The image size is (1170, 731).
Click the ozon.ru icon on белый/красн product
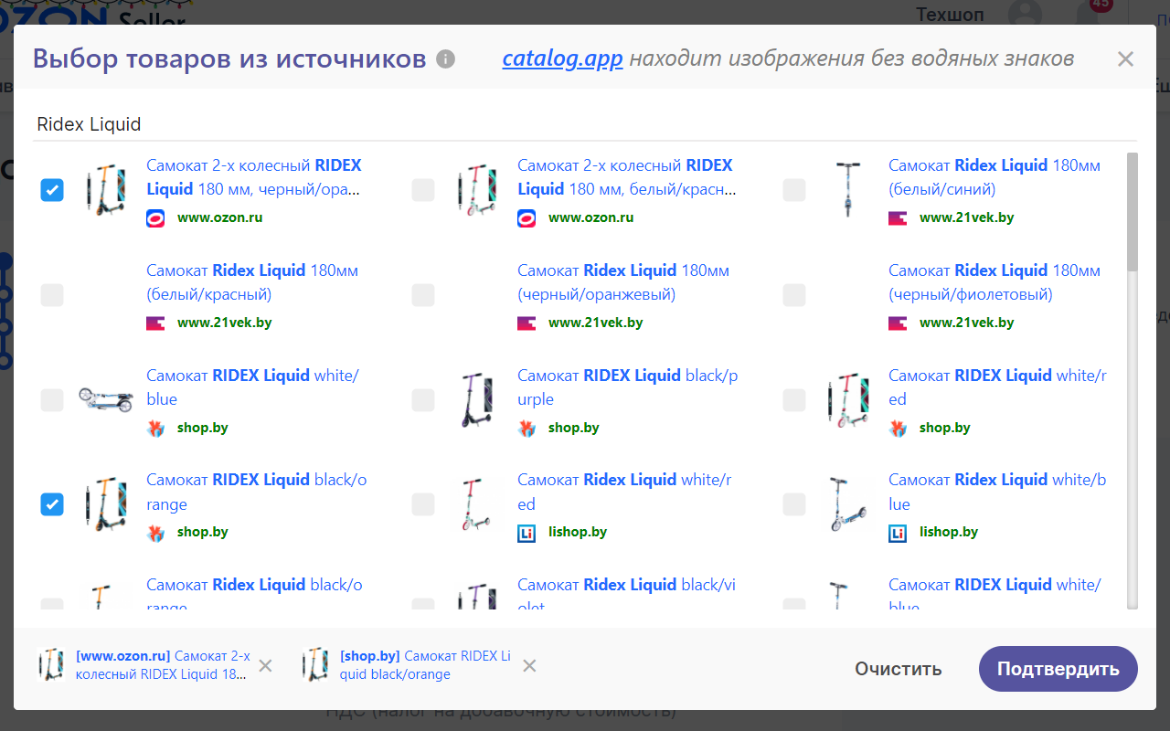point(526,217)
